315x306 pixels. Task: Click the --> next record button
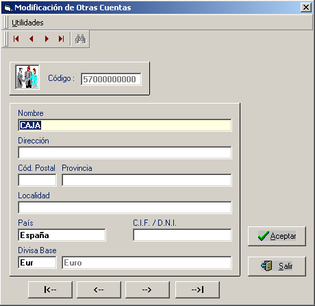[x=147, y=290]
